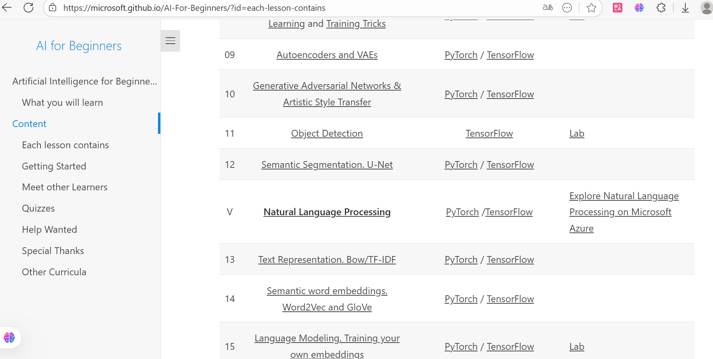
Task: Toggle sidebar with the hamburger menu icon
Action: tap(170, 41)
